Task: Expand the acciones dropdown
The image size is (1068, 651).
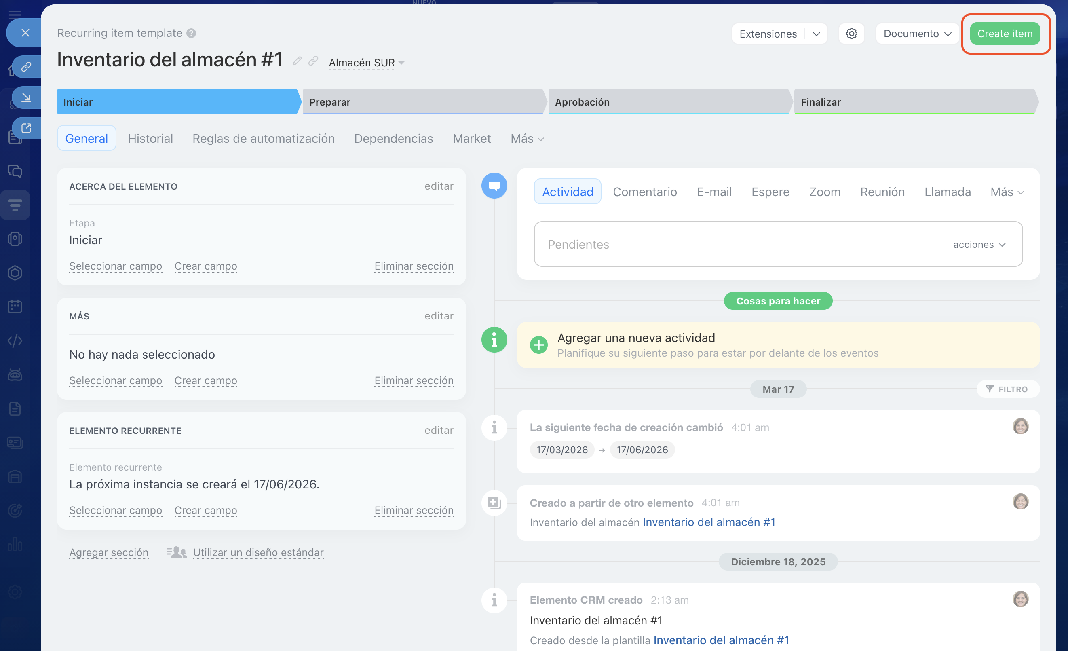Action: (x=979, y=245)
